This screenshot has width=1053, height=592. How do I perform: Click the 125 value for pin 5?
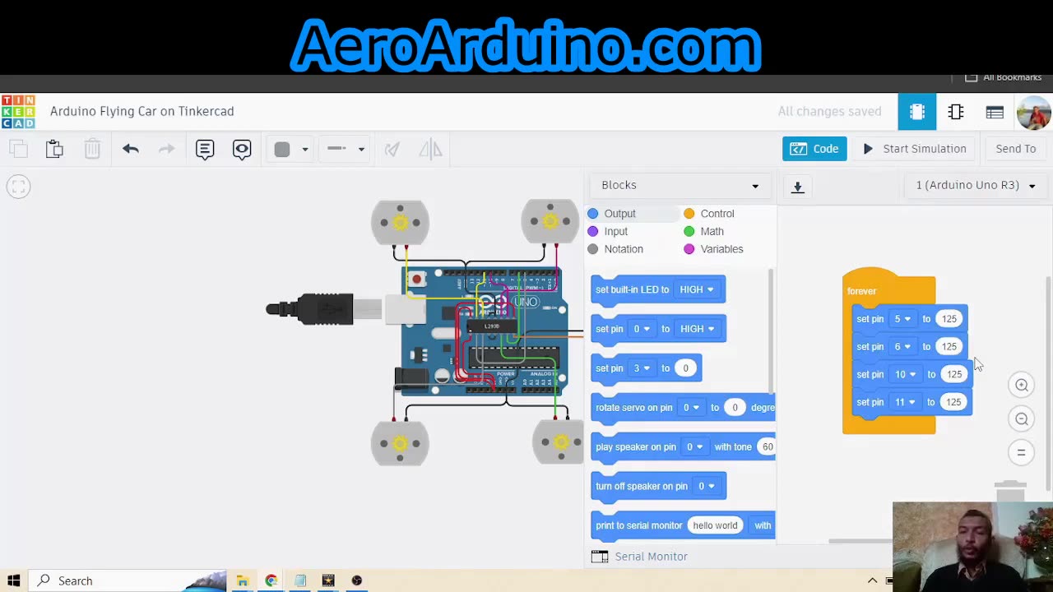(x=949, y=319)
